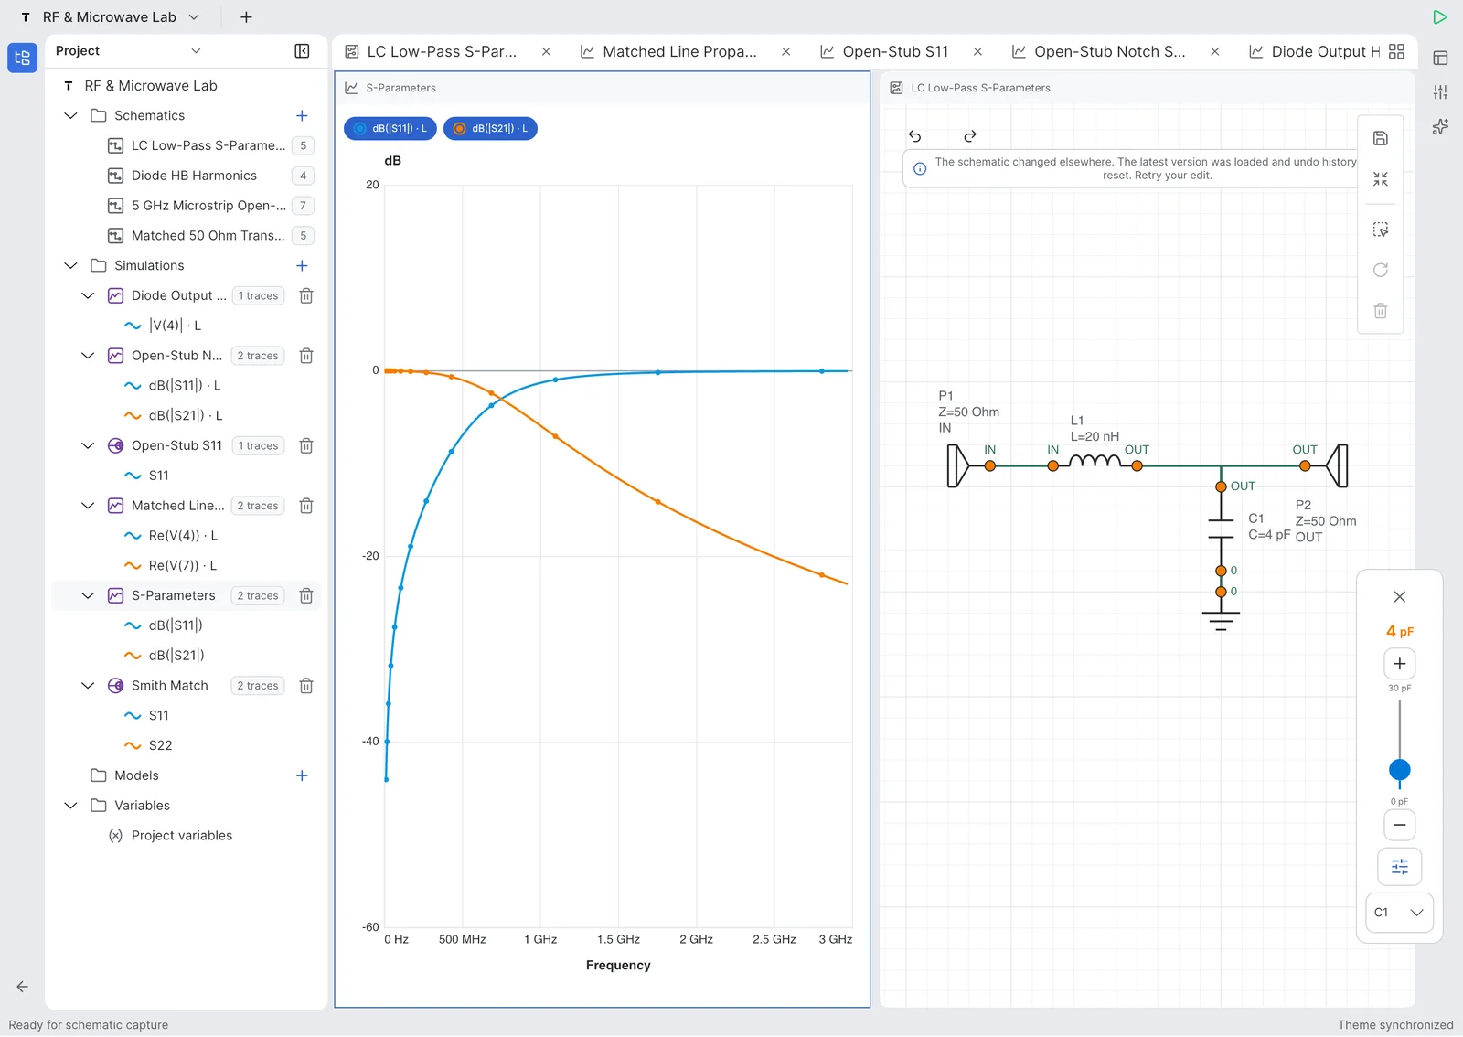Increase capacitance with the plus button
This screenshot has height=1037, width=1463.
(x=1399, y=664)
